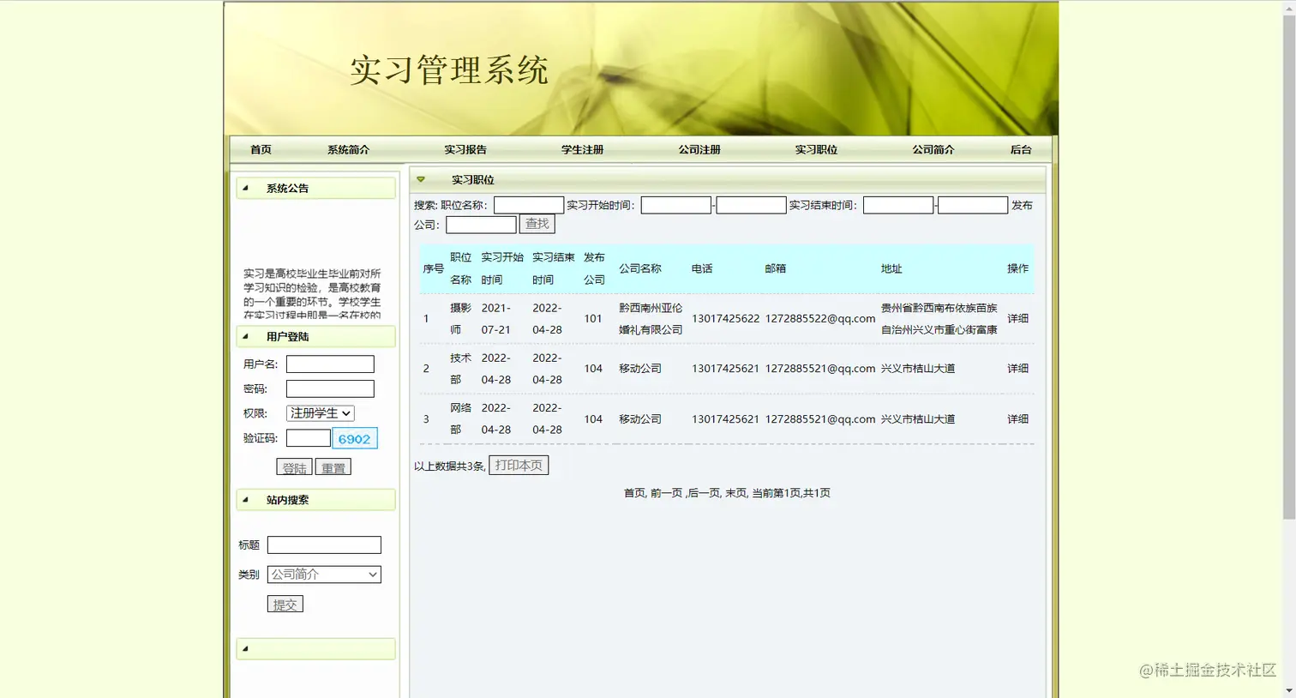Image resolution: width=1296 pixels, height=698 pixels.
Task: Open 详细 for the 摄影师 row
Action: 1017,318
